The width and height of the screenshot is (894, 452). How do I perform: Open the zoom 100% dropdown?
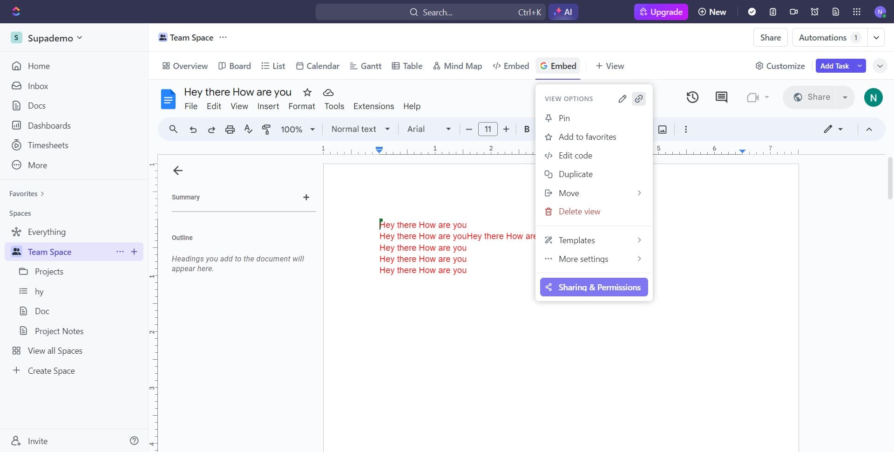point(298,130)
